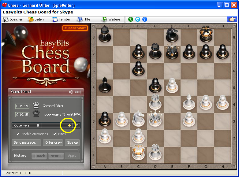Click the empty E4 square
239x177 pixels.
pos(172,105)
